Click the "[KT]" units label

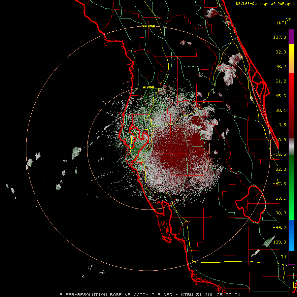tap(281, 23)
